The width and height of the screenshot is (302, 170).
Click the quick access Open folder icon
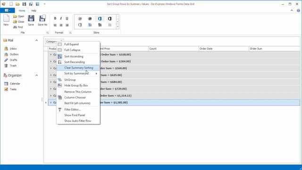coord(17,4)
